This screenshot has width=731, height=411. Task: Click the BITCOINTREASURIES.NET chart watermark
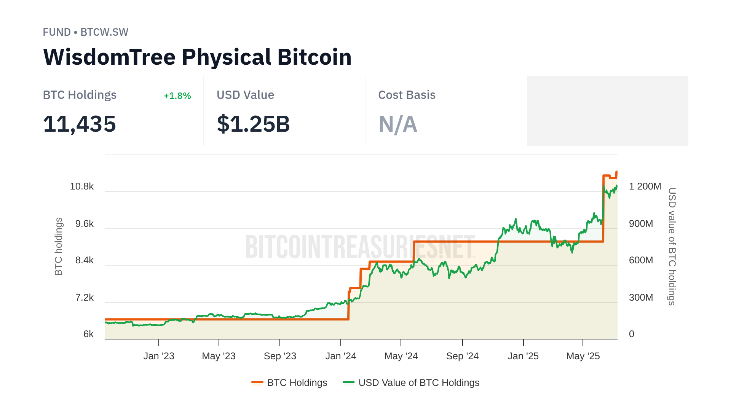pos(361,247)
